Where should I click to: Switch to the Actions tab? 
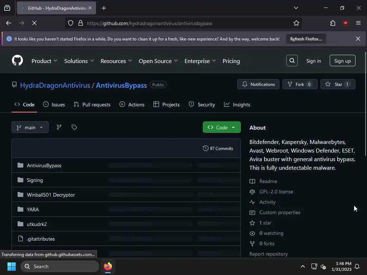[132, 105]
